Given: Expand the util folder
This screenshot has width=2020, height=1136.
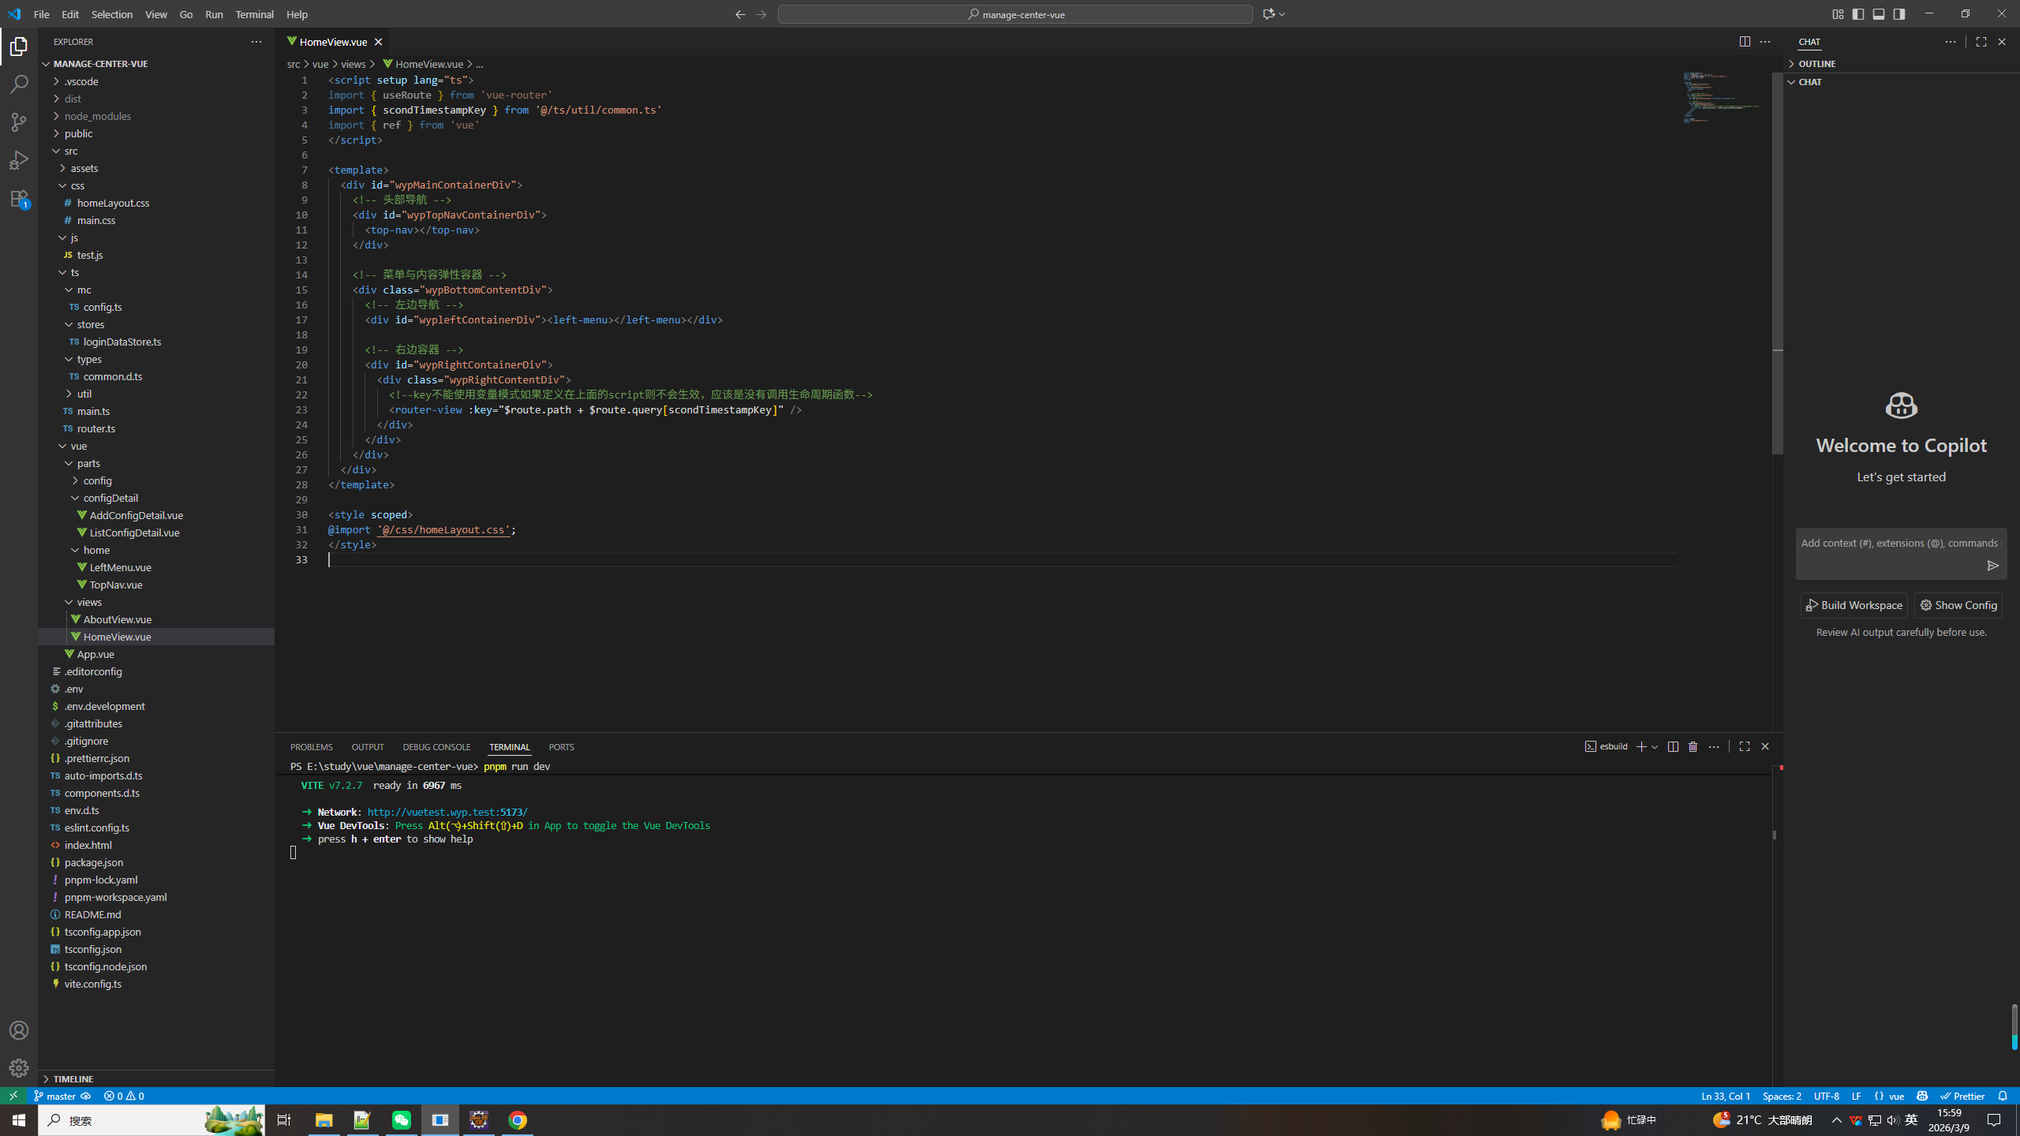Looking at the screenshot, I should 156,394.
